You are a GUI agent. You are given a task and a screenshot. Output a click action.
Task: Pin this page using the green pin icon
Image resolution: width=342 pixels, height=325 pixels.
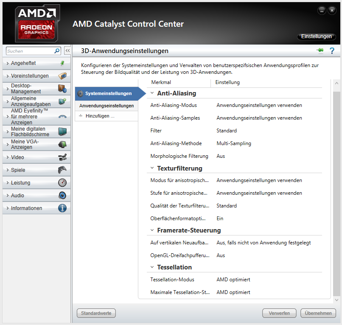[320, 50]
